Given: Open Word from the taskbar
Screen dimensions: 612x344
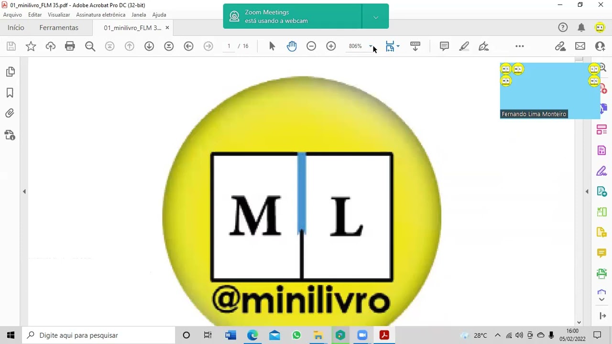Looking at the screenshot, I should (x=230, y=335).
